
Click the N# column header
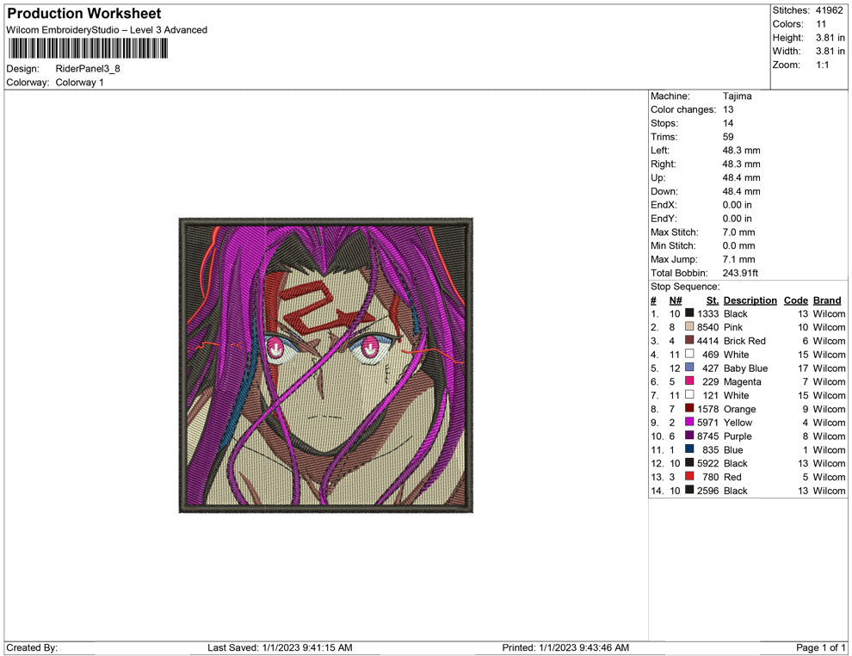676,300
